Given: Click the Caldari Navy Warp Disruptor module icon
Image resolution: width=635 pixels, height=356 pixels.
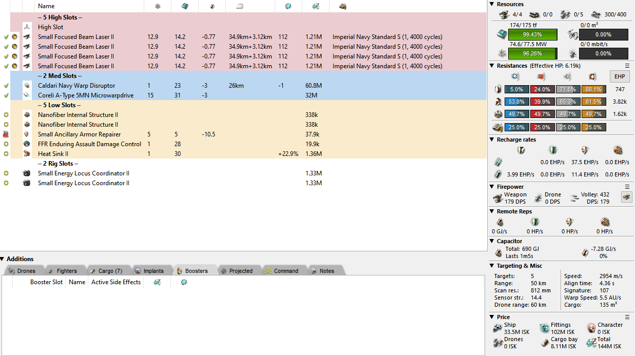Looking at the screenshot, I should pos(27,86).
